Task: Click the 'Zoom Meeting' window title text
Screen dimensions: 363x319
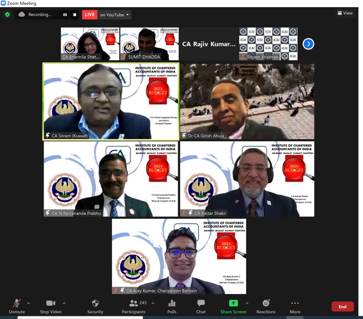Action: pyautogui.click(x=22, y=3)
